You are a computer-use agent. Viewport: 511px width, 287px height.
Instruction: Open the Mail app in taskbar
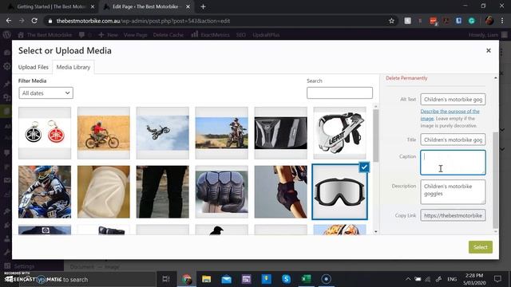[x=226, y=279]
